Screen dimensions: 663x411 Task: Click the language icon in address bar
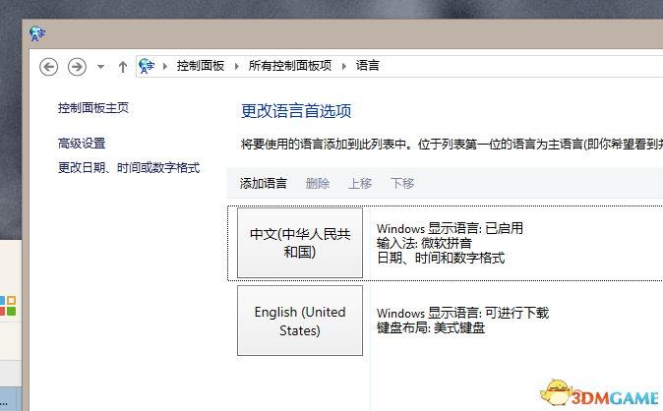click(147, 67)
